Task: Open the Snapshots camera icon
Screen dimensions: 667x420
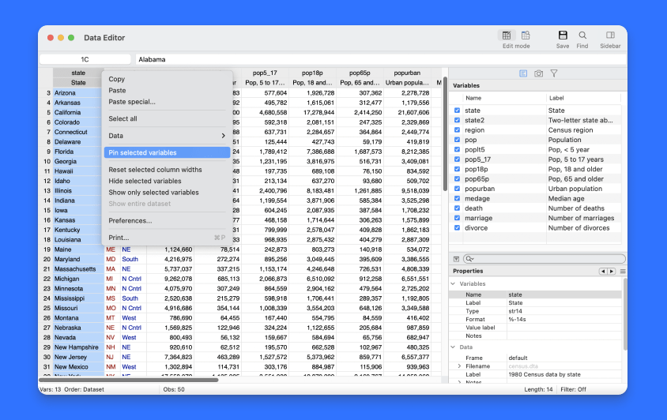Action: (x=538, y=73)
